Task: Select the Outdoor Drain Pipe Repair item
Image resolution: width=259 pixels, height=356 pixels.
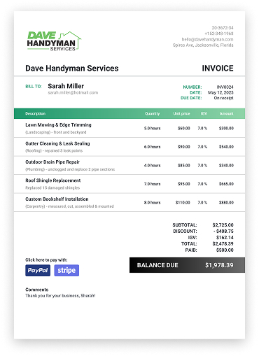Action: point(52,162)
